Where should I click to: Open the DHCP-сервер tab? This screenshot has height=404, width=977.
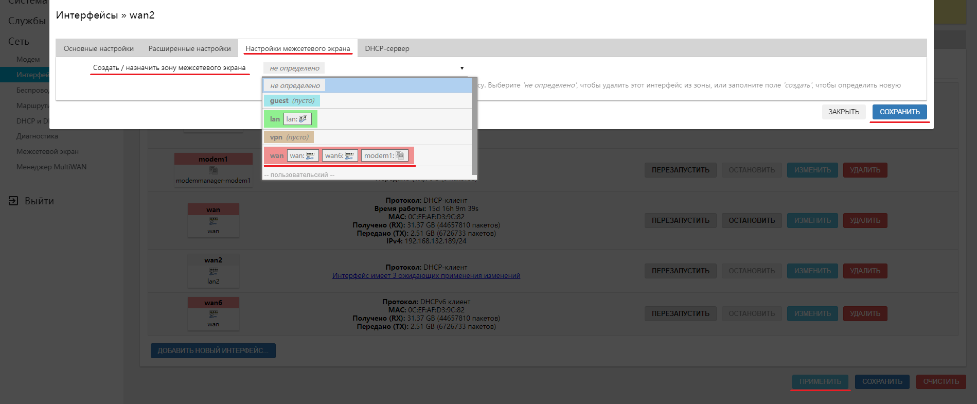point(387,48)
